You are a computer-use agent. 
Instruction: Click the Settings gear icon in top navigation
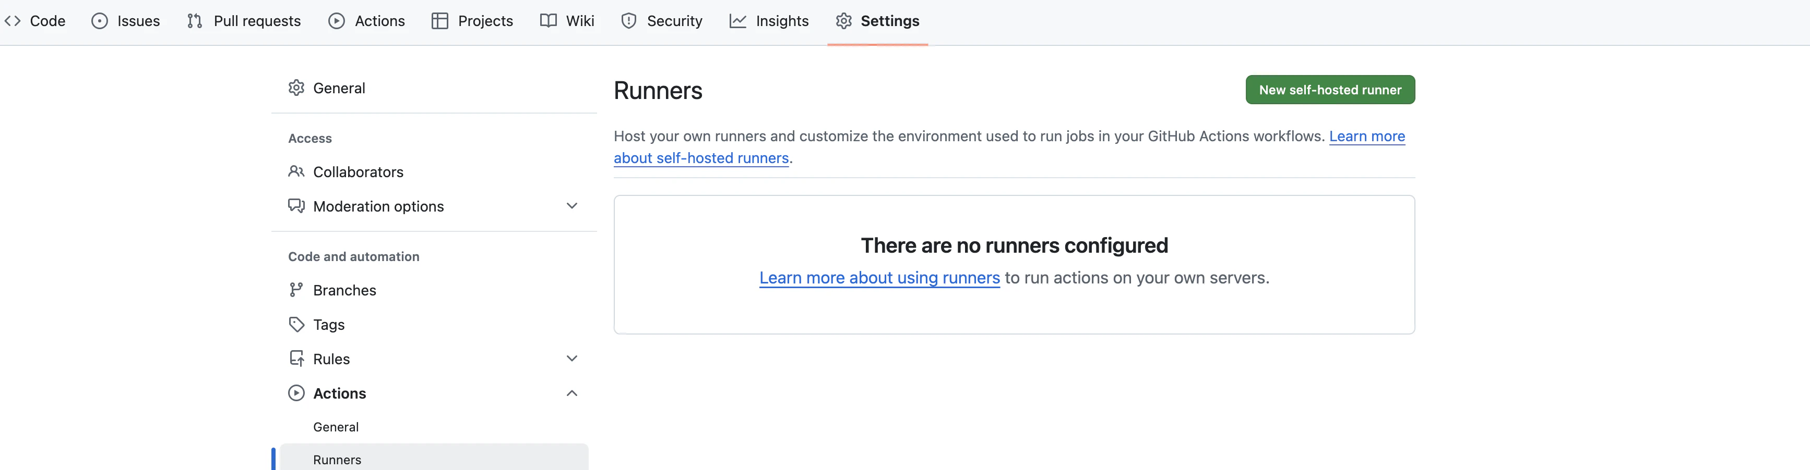click(x=844, y=21)
